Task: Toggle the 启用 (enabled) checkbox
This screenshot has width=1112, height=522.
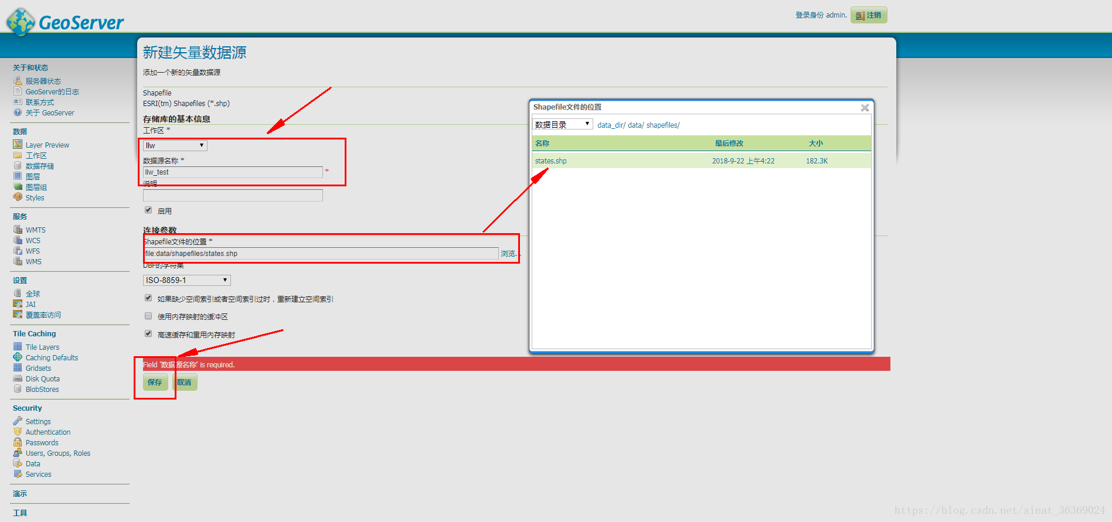Action: tap(148, 210)
